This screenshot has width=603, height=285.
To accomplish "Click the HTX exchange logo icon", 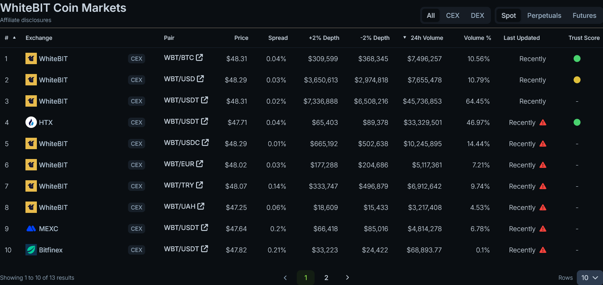I will [31, 122].
